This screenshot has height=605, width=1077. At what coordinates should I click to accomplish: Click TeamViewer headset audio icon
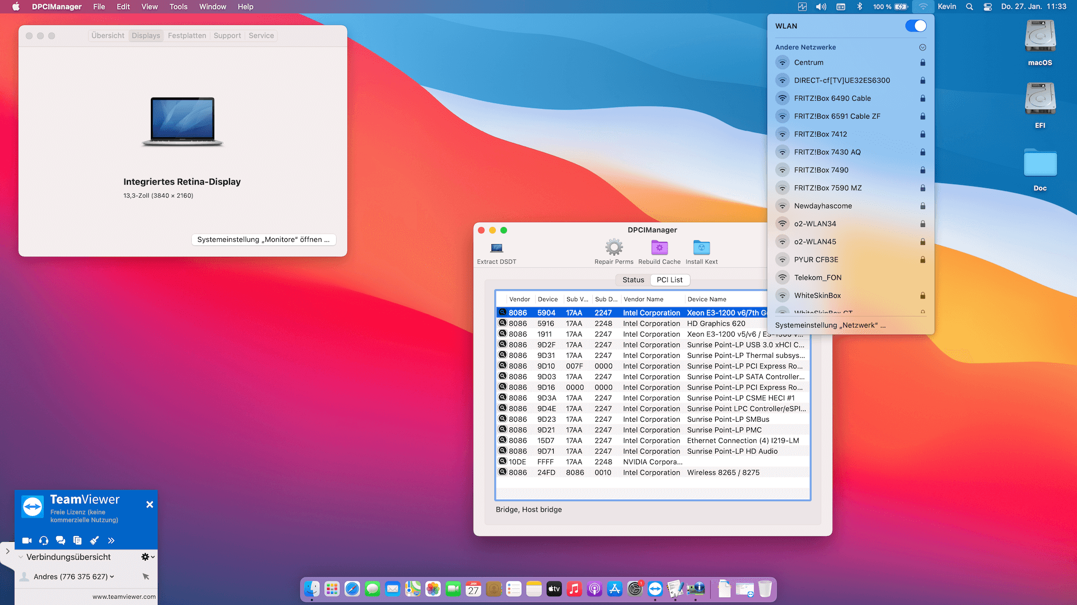44,541
